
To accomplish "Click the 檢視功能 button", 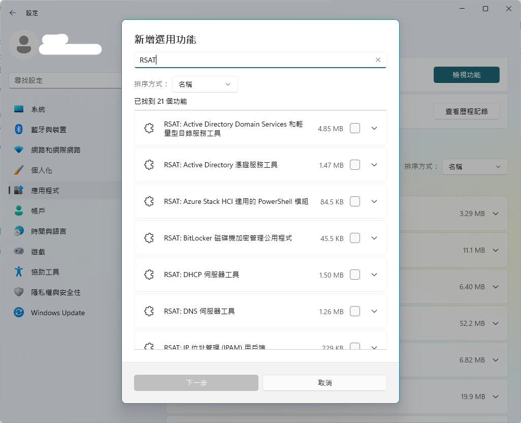I will [x=466, y=74].
